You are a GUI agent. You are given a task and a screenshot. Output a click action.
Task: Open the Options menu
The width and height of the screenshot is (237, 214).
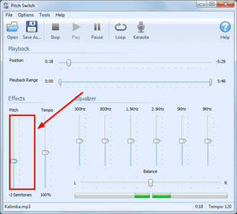pos(25,15)
